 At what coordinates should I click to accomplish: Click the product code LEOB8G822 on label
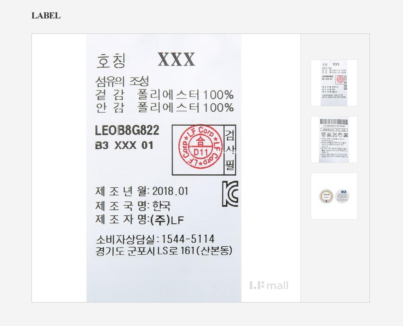[127, 130]
